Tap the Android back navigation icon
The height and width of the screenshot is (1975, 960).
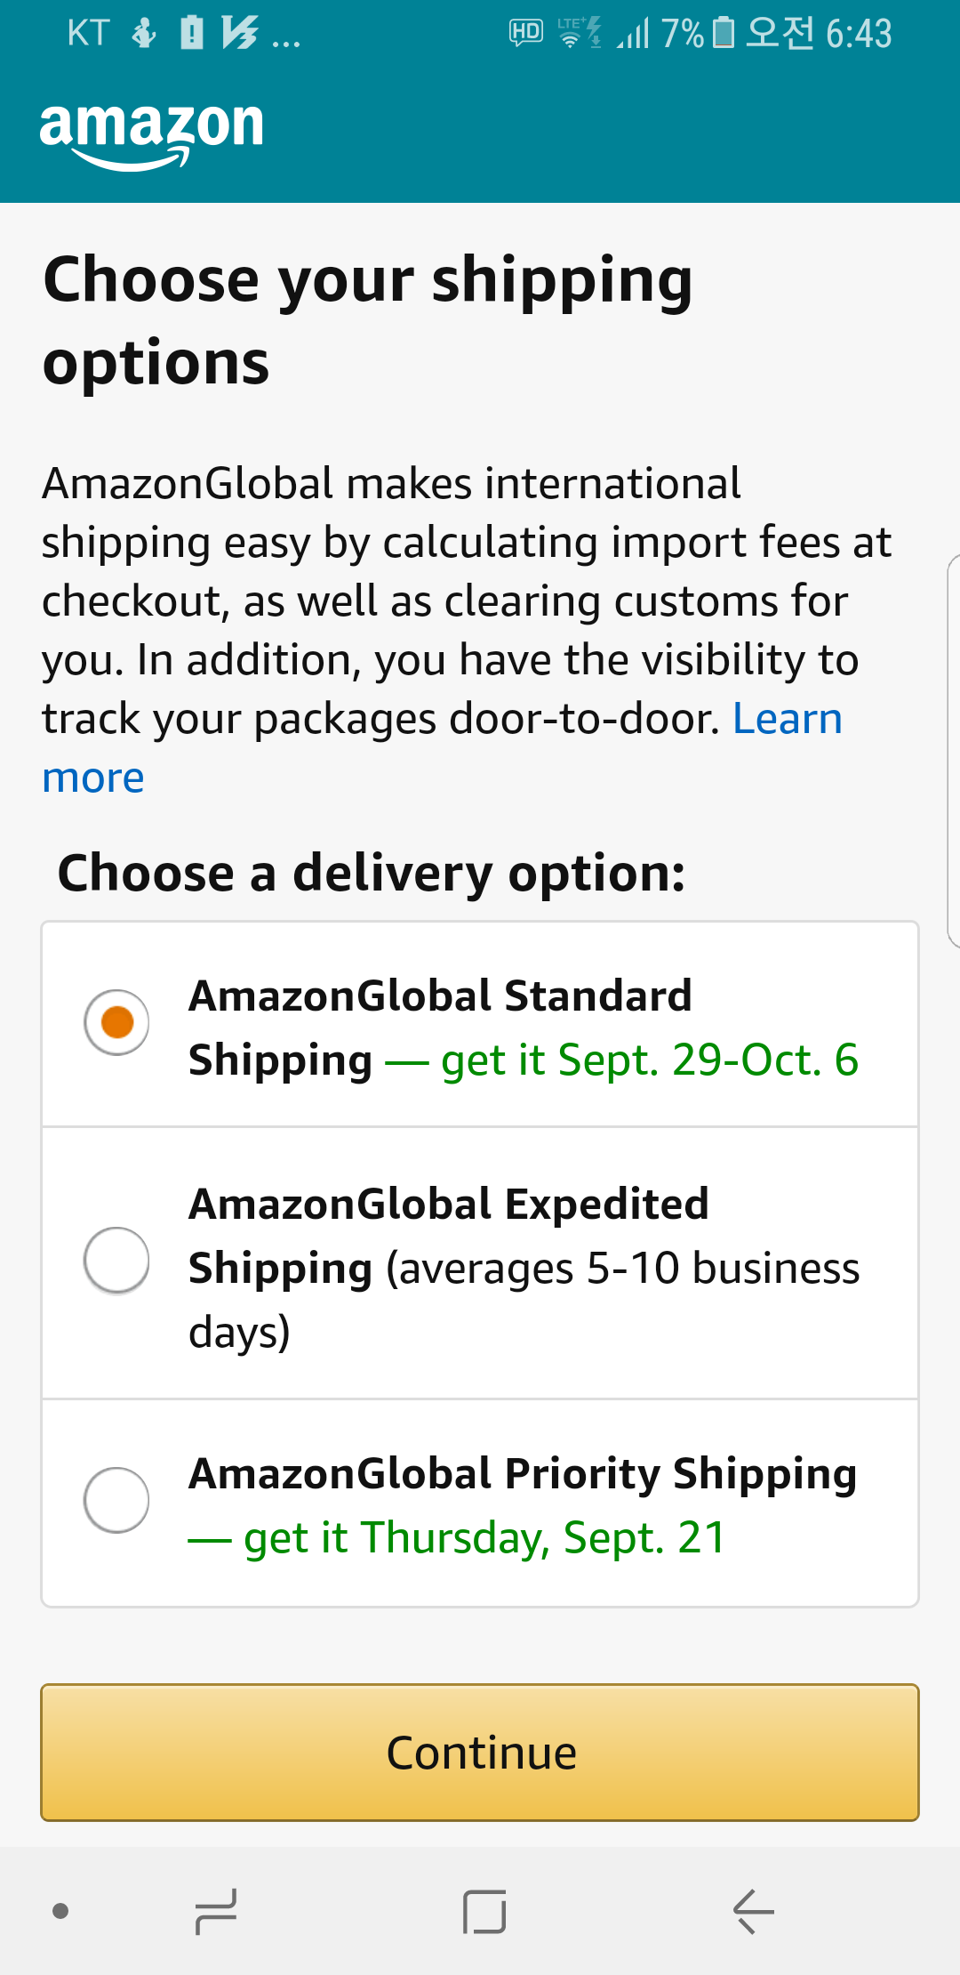point(754,1911)
